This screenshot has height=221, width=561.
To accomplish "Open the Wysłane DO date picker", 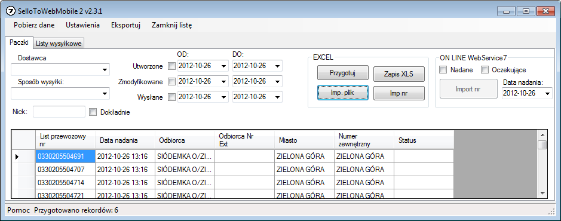I will pyautogui.click(x=277, y=97).
